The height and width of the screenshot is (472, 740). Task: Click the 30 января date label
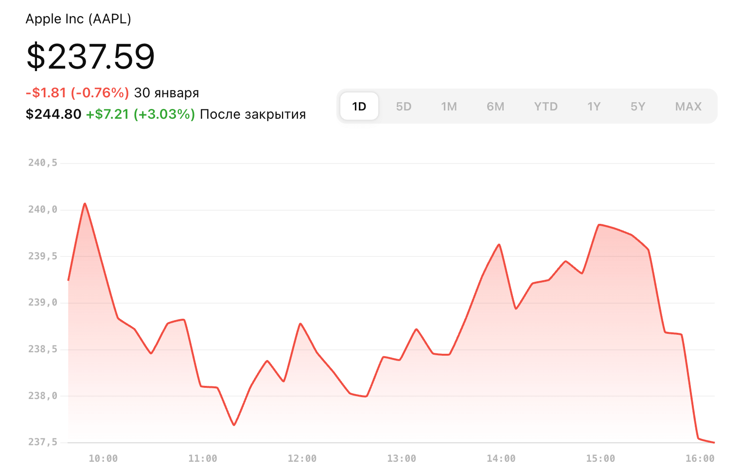point(167,92)
